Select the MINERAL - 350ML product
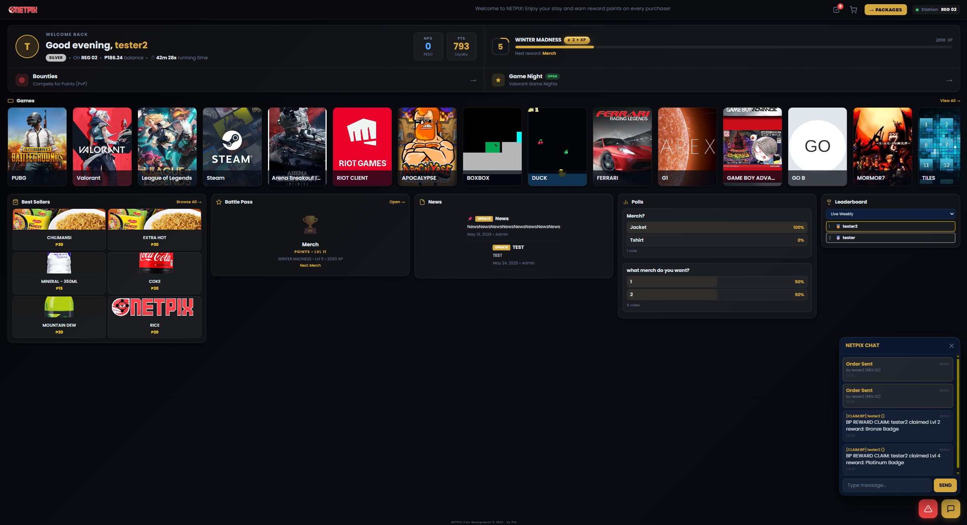The image size is (967, 525). (x=59, y=273)
